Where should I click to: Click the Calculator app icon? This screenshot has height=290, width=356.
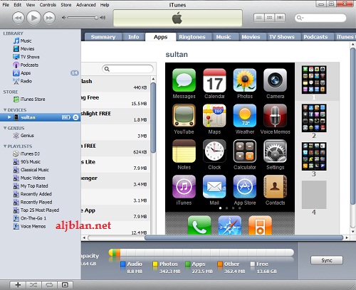[x=245, y=151]
